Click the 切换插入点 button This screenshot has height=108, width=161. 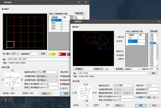pyautogui.click(x=98, y=69)
